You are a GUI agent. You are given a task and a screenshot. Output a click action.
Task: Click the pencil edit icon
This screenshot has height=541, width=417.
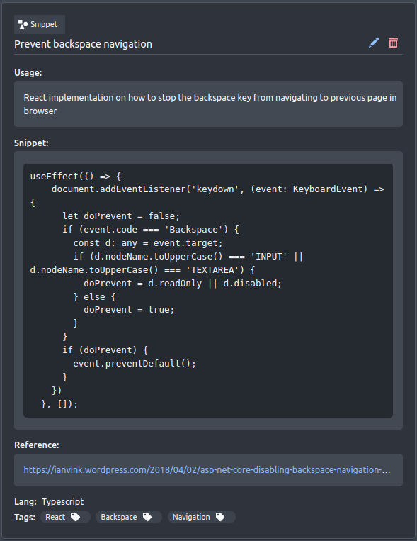374,43
